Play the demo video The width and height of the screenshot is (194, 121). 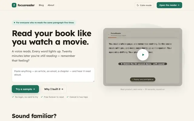(x=143, y=55)
